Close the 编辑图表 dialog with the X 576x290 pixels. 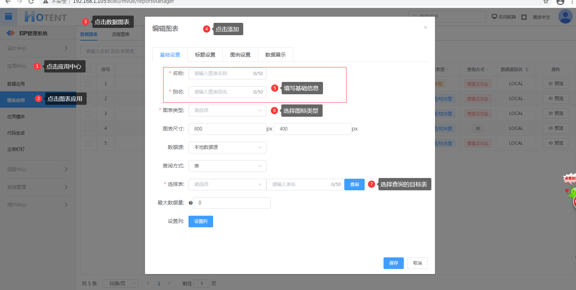point(425,28)
